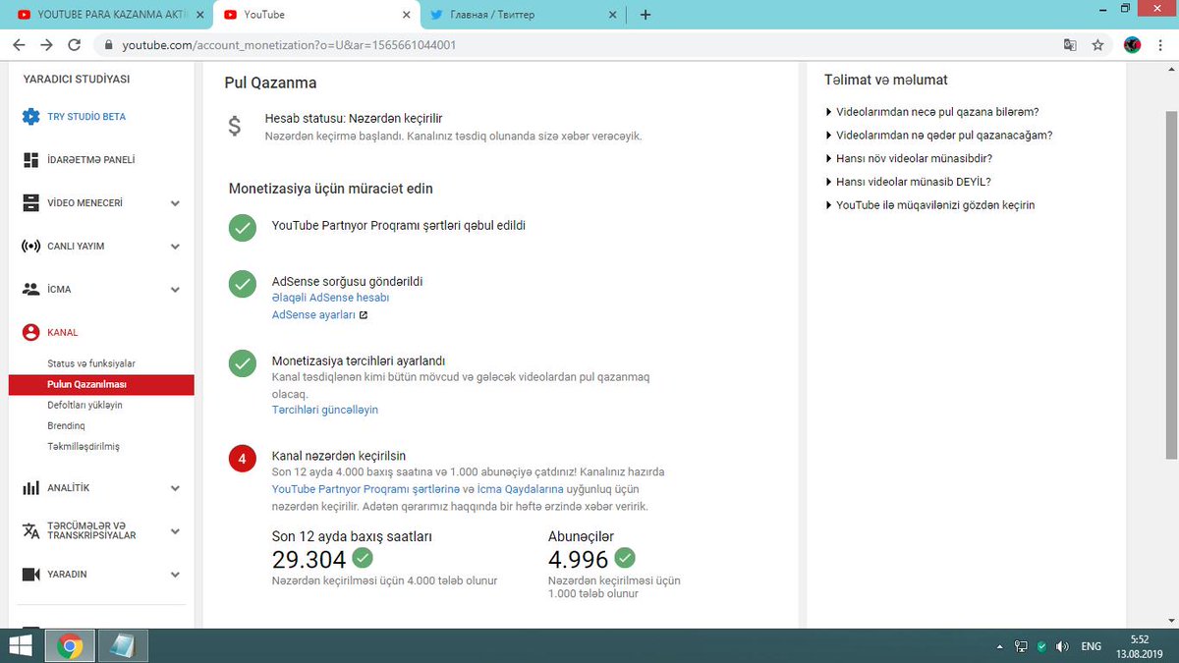Expand 'Hansı növ videolar münasibdir?' item

908,158
